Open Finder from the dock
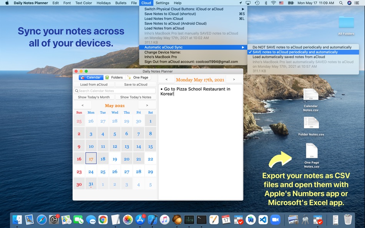 point(17,220)
